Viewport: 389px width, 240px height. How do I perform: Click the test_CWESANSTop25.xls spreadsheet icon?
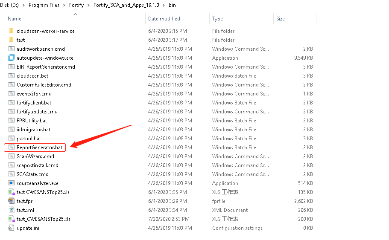[12, 219]
